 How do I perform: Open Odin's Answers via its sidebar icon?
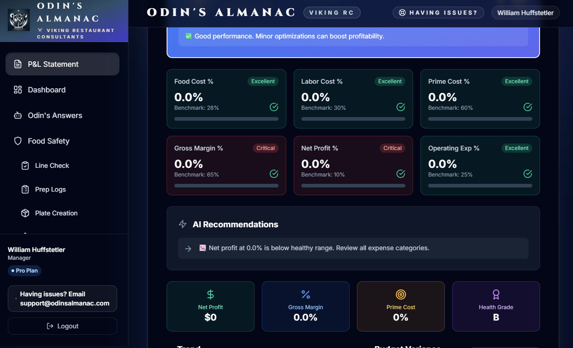17,115
